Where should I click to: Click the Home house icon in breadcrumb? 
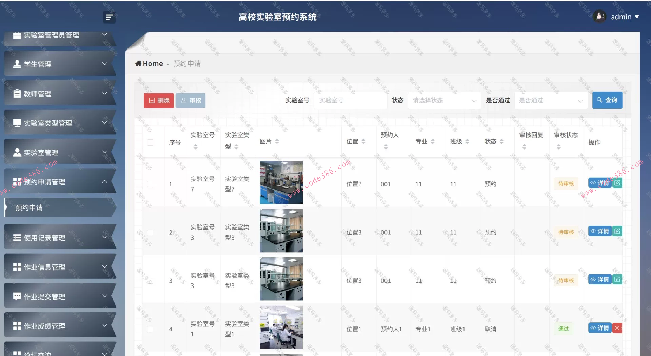coord(138,63)
